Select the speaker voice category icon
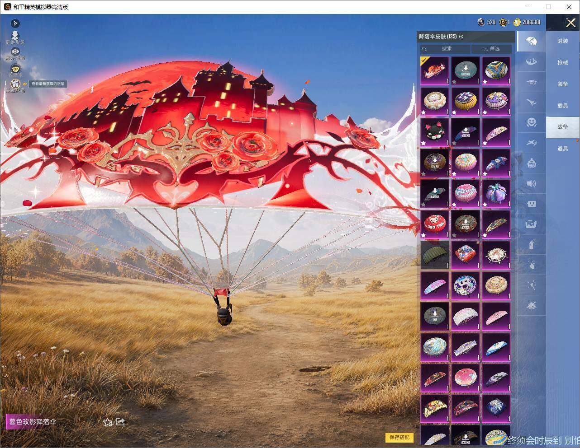Screen dimensions: 580x448 532,183
